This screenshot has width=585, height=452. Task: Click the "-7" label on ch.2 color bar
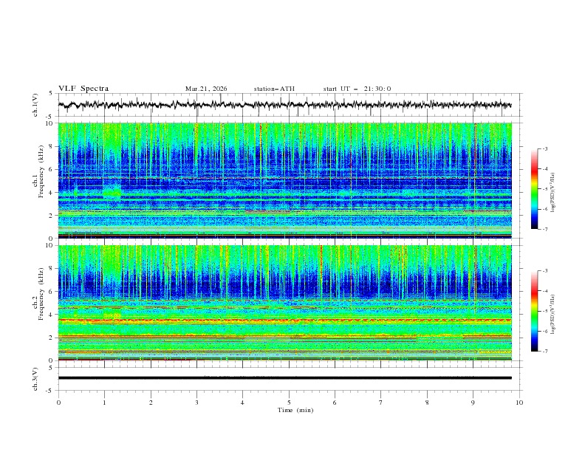[544, 352]
